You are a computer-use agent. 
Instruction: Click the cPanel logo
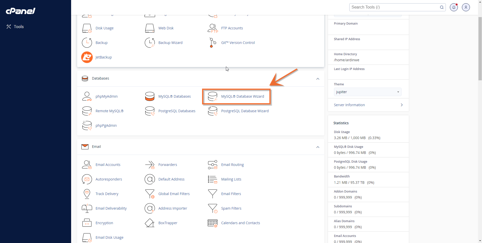[x=21, y=11]
